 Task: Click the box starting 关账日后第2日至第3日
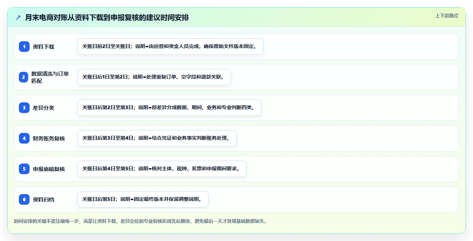click(169, 108)
